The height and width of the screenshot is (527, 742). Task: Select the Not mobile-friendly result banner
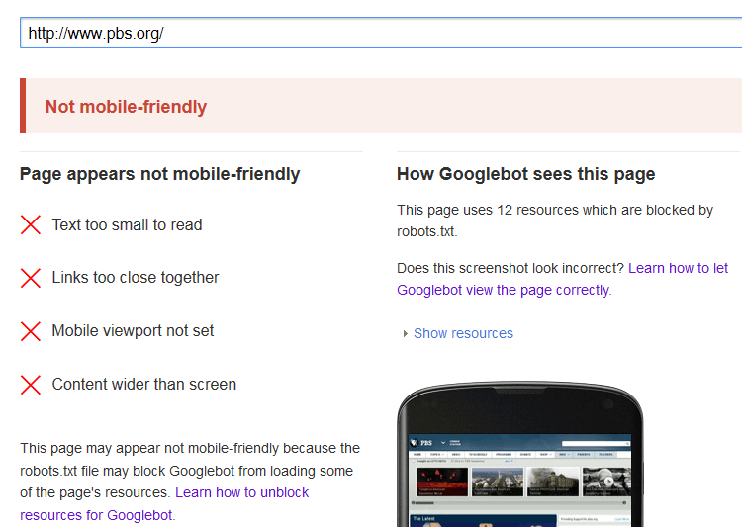coord(381,106)
